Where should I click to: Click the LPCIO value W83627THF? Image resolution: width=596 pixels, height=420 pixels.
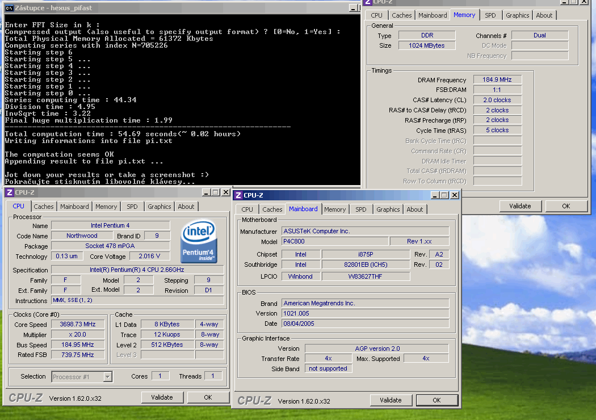point(366,276)
